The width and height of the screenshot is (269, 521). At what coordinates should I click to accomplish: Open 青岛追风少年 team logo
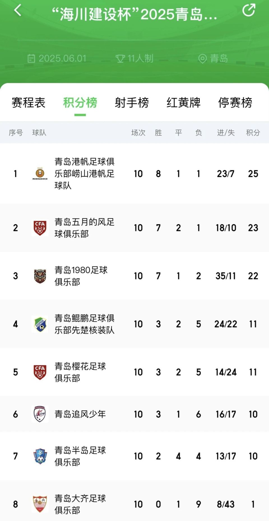tap(40, 414)
